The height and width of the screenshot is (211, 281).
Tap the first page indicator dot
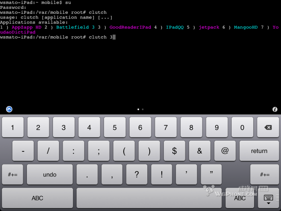tap(138, 109)
